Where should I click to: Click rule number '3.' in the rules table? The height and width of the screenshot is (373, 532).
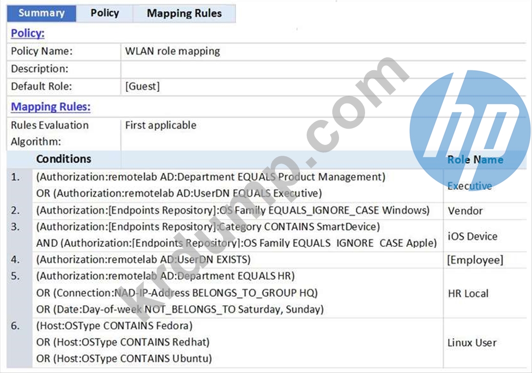15,226
